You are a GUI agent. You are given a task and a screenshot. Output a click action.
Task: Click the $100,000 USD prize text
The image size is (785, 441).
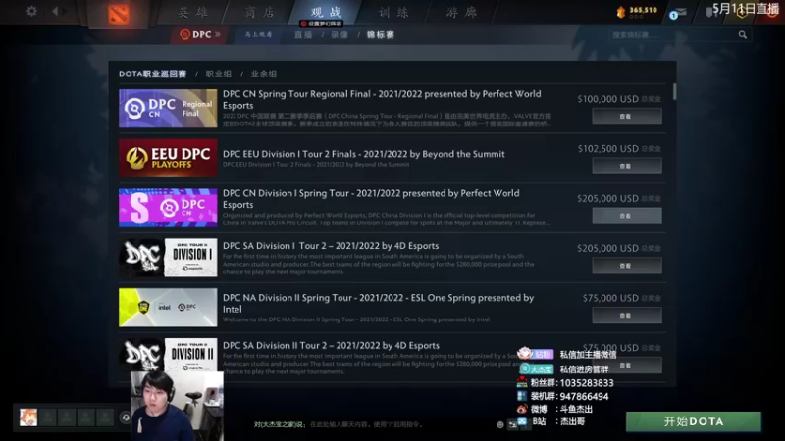tap(607, 99)
